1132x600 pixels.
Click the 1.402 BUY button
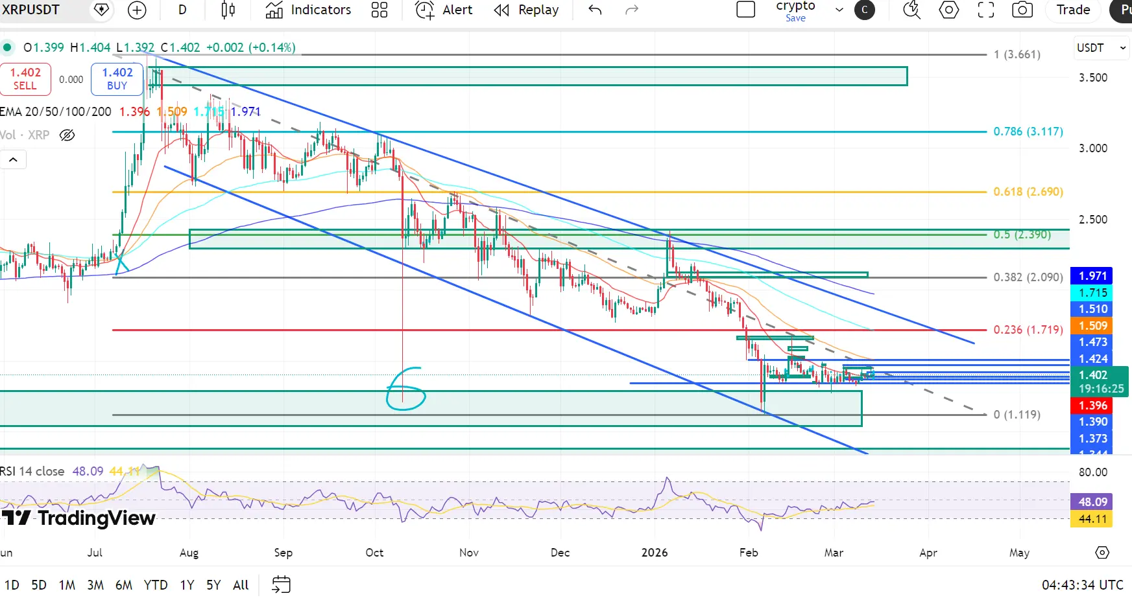[x=117, y=79]
